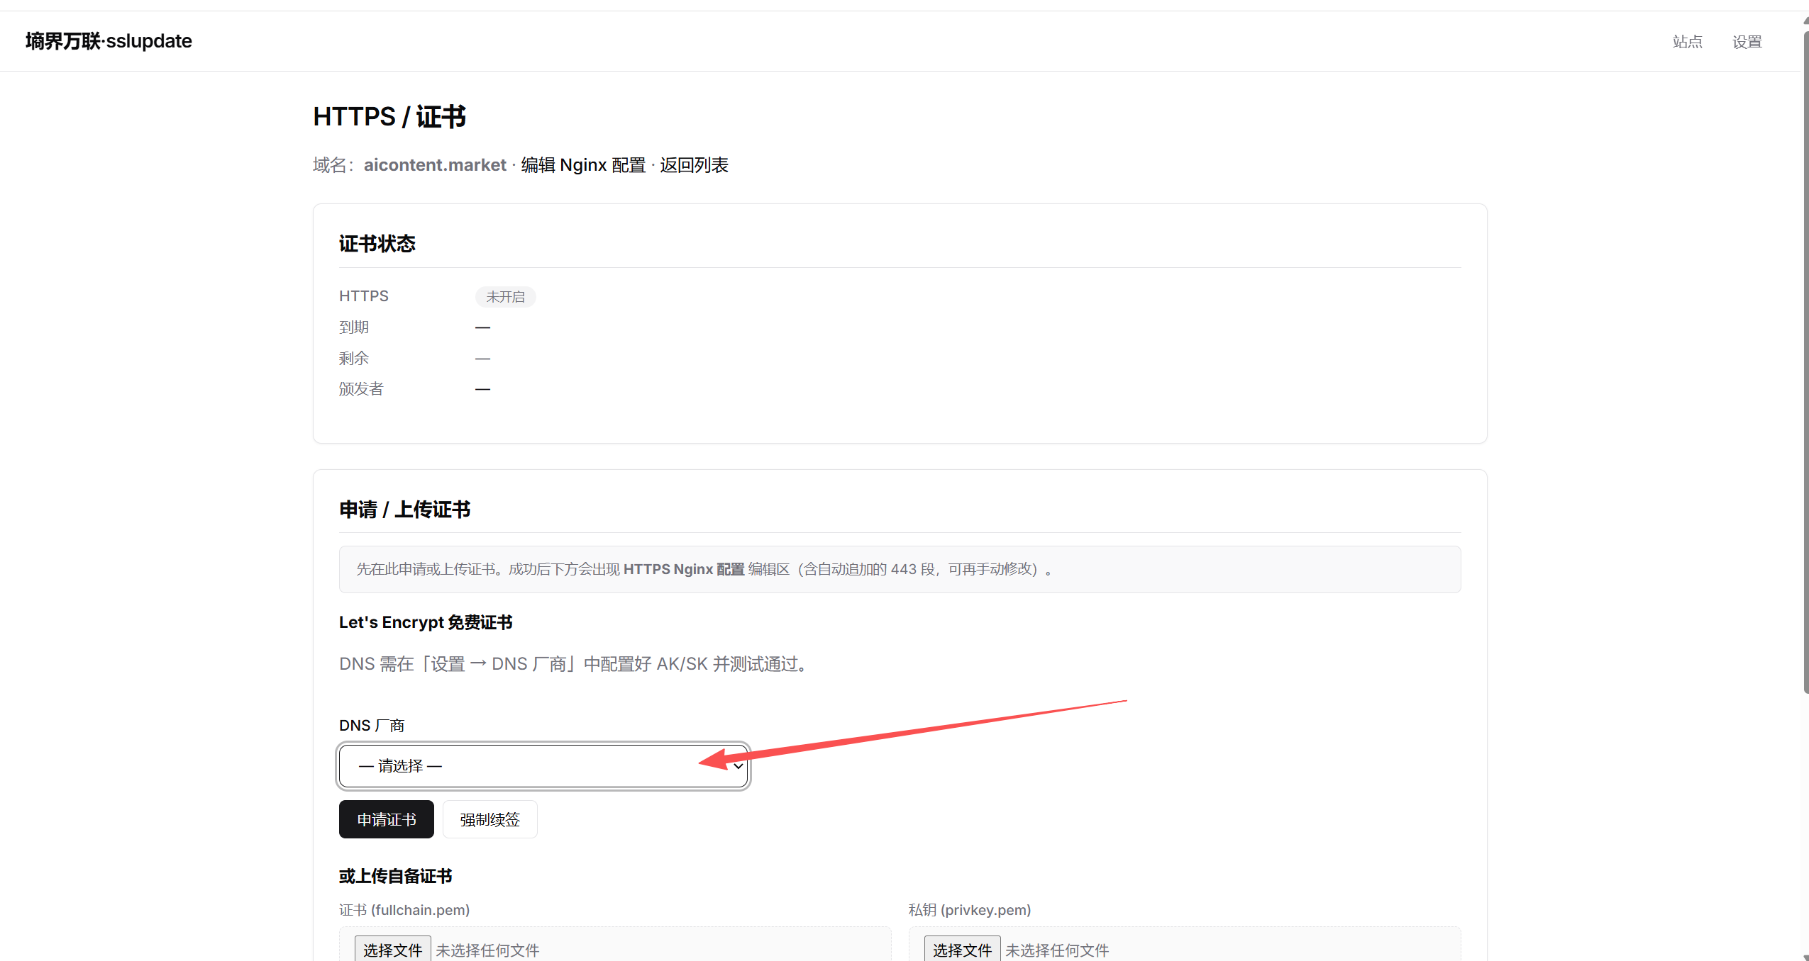This screenshot has width=1809, height=961.
Task: Expand the DNS 厂商 dropdown
Action: [543, 766]
